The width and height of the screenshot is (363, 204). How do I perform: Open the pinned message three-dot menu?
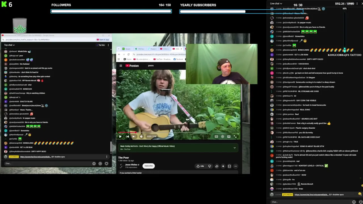pyautogui.click(x=107, y=157)
